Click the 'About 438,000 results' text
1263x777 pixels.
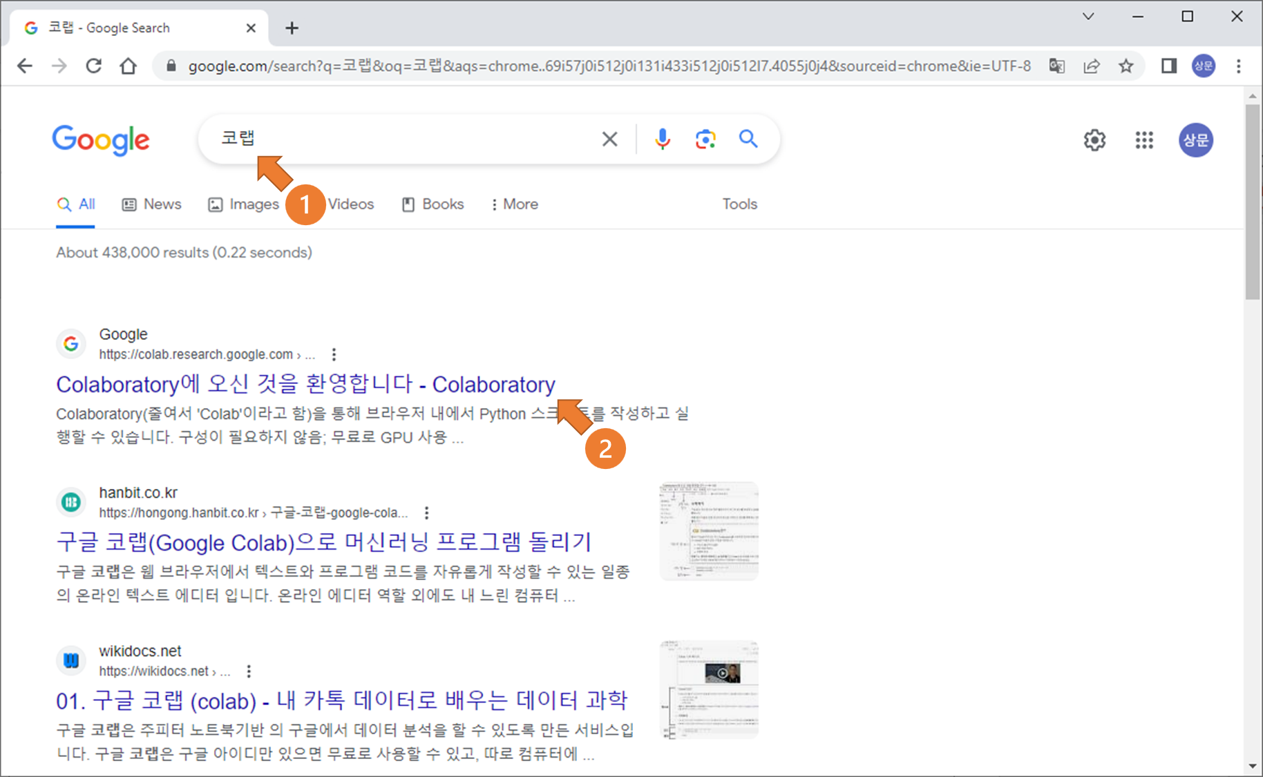click(x=184, y=252)
